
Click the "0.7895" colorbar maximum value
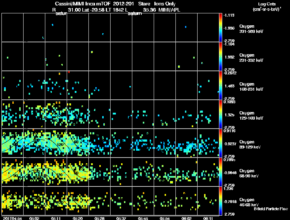(x=229, y=160)
